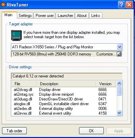Screen dimensions: 135x138
Task: Click the External display utility description
Action: click(x=56, y=109)
